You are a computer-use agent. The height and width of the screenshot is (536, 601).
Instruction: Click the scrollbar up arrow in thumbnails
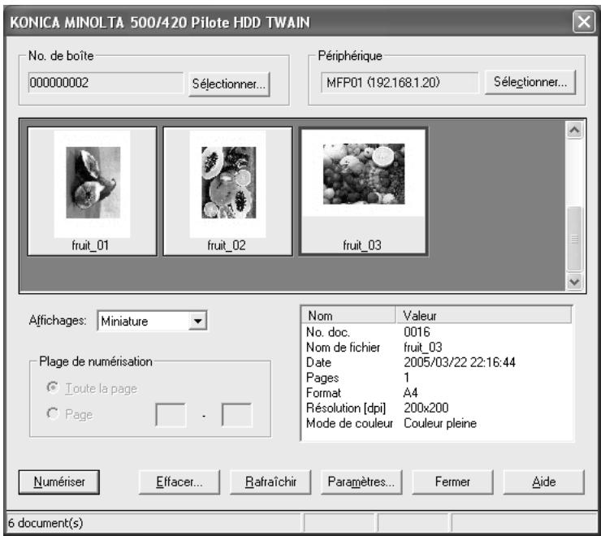coord(574,131)
